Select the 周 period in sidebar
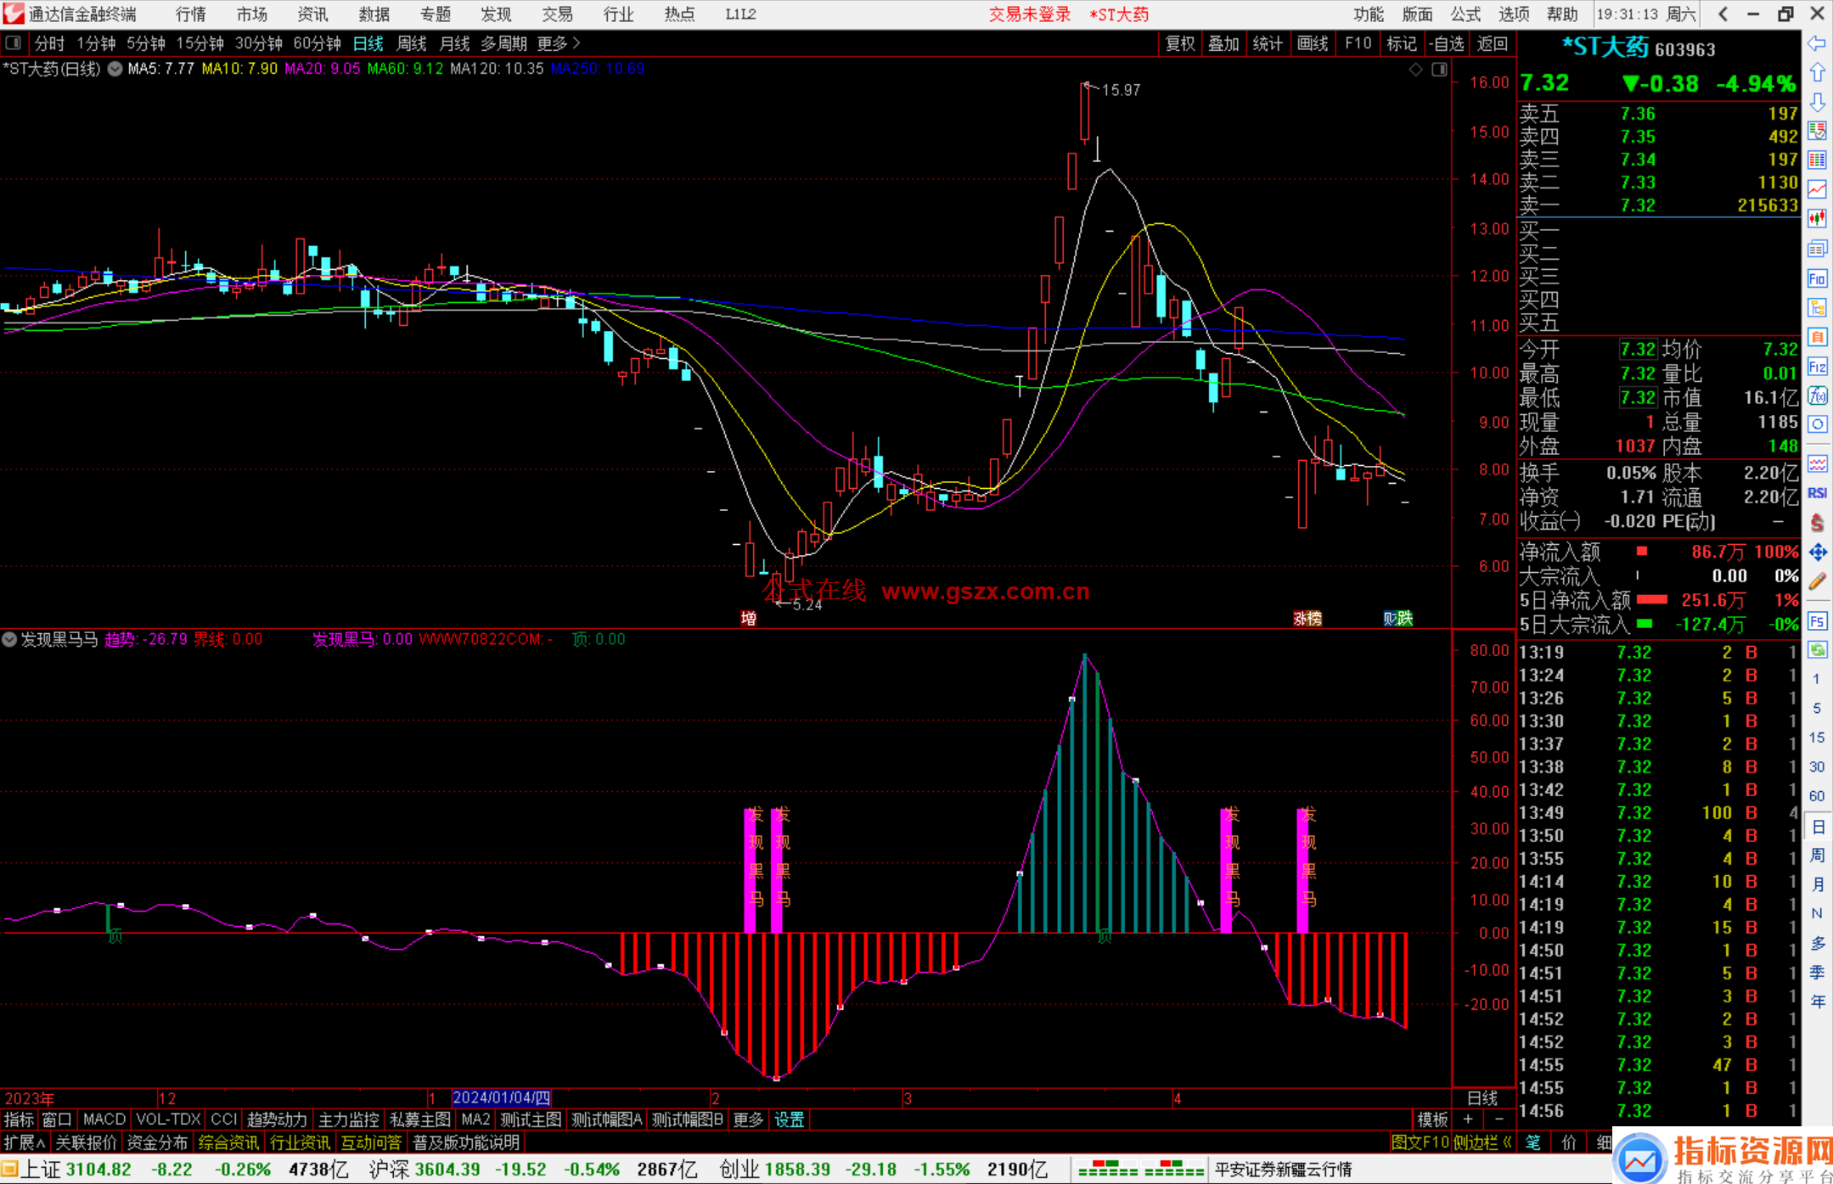Screen dimensions: 1833x1184 coord(1817,855)
